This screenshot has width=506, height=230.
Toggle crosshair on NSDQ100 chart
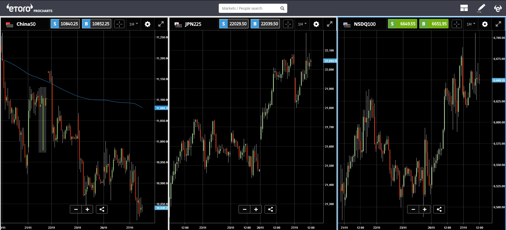click(457, 24)
